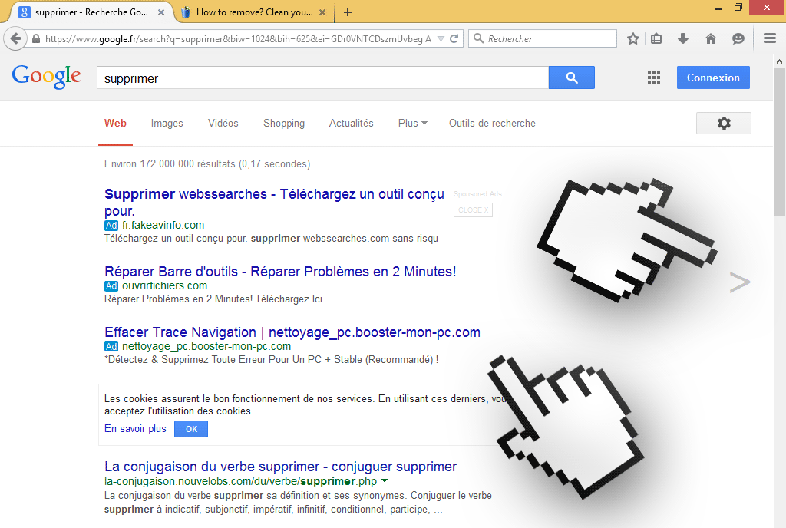This screenshot has width=786, height=528.
Task: Click the magnifier in the Rechercher box
Action: [x=479, y=38]
